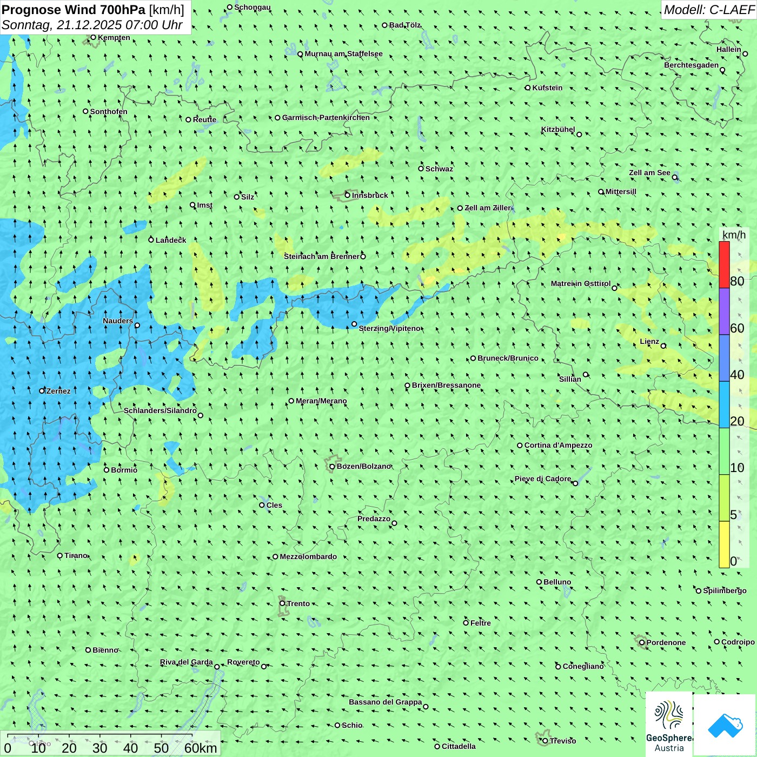Click the 'Sillian' label
Image resolution: width=757 pixels, height=757 pixels.
point(570,379)
